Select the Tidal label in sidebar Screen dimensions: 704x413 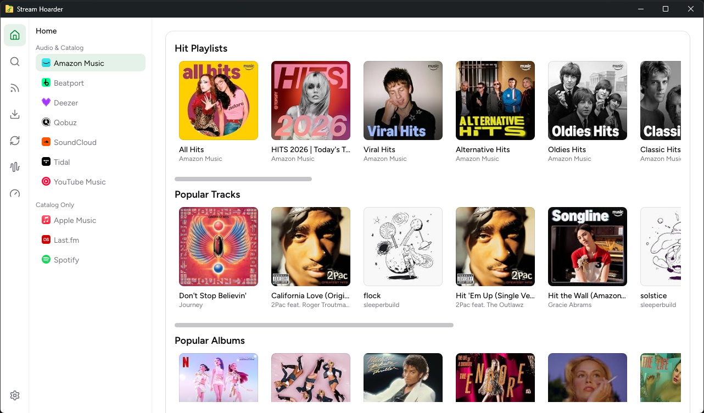coord(62,162)
